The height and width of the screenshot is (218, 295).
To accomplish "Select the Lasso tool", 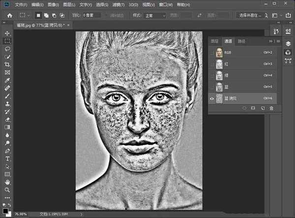I will 7,49.
